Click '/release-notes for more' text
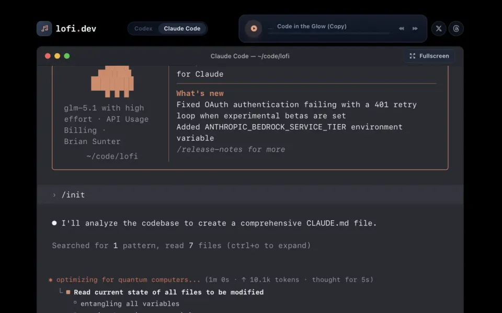Screen dimensions: 502x313 (x=231, y=149)
